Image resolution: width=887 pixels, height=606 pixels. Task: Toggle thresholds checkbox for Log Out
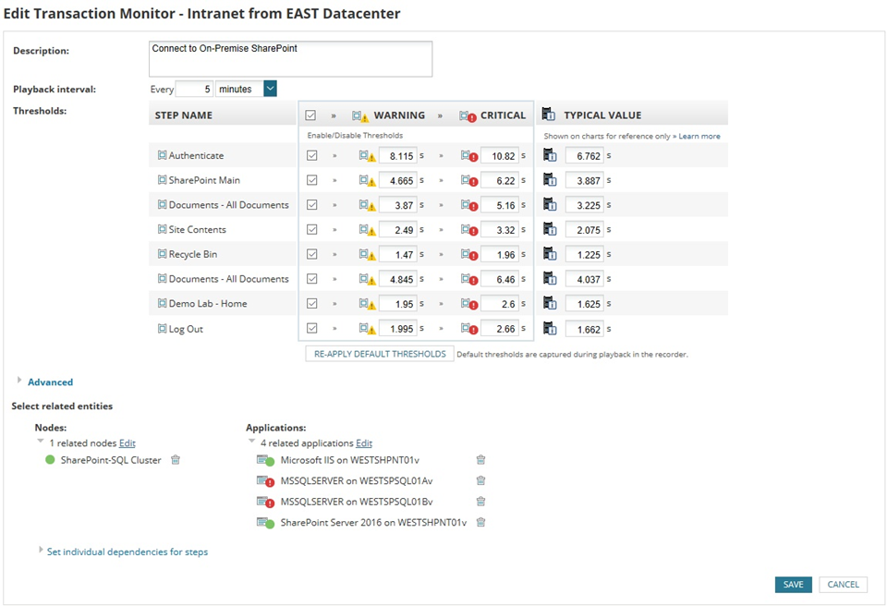coord(311,328)
